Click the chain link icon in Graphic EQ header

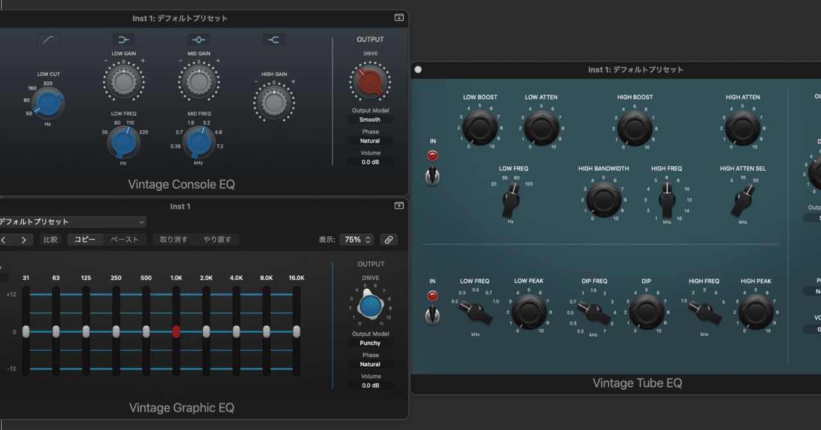click(388, 239)
